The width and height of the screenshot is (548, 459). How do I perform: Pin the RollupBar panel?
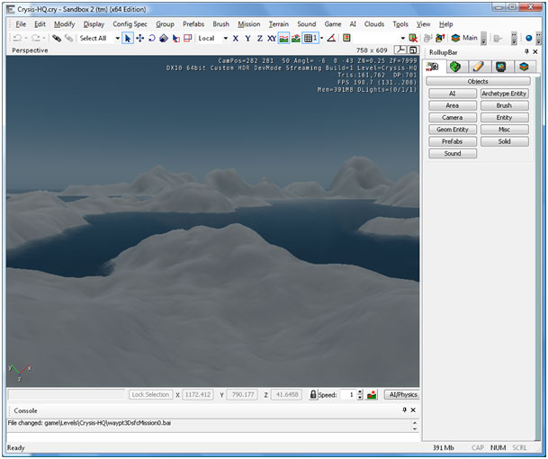pos(526,51)
